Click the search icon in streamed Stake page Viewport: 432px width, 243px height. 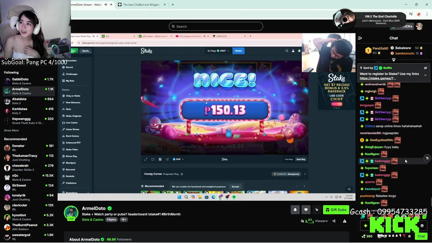[287, 51]
